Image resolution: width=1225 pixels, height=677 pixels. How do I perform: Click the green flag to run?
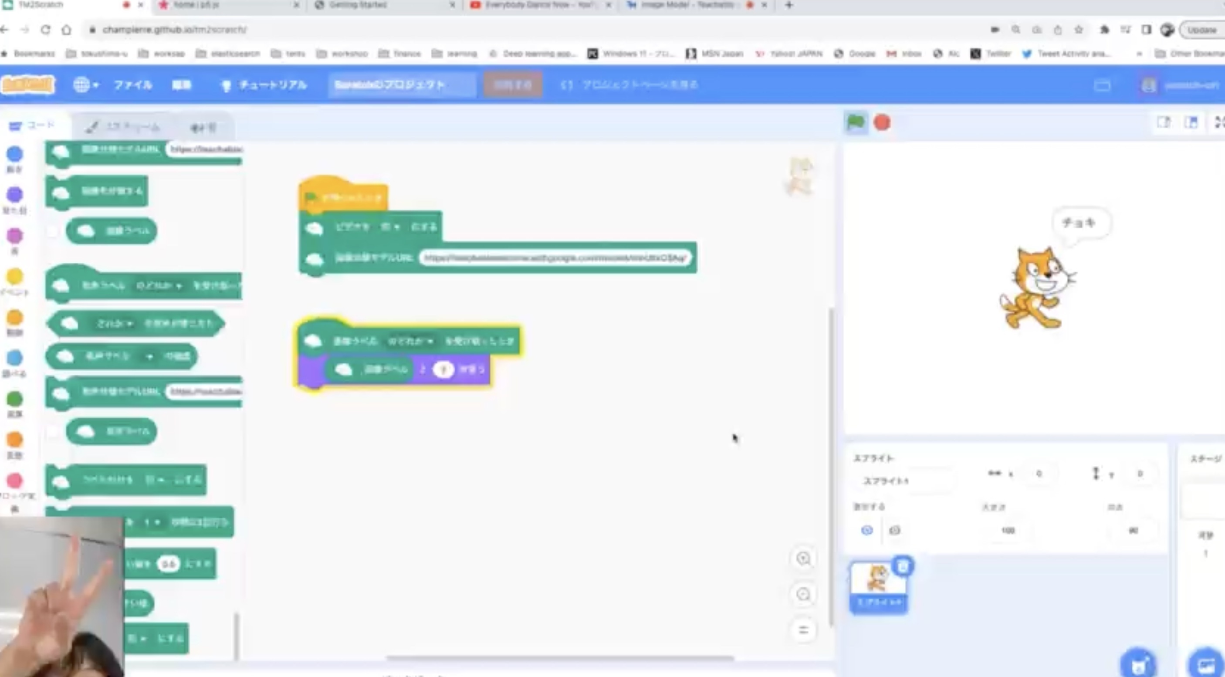856,123
